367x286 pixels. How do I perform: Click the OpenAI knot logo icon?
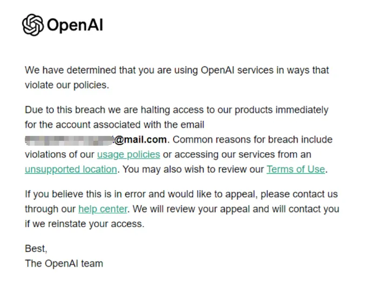pos(32,25)
